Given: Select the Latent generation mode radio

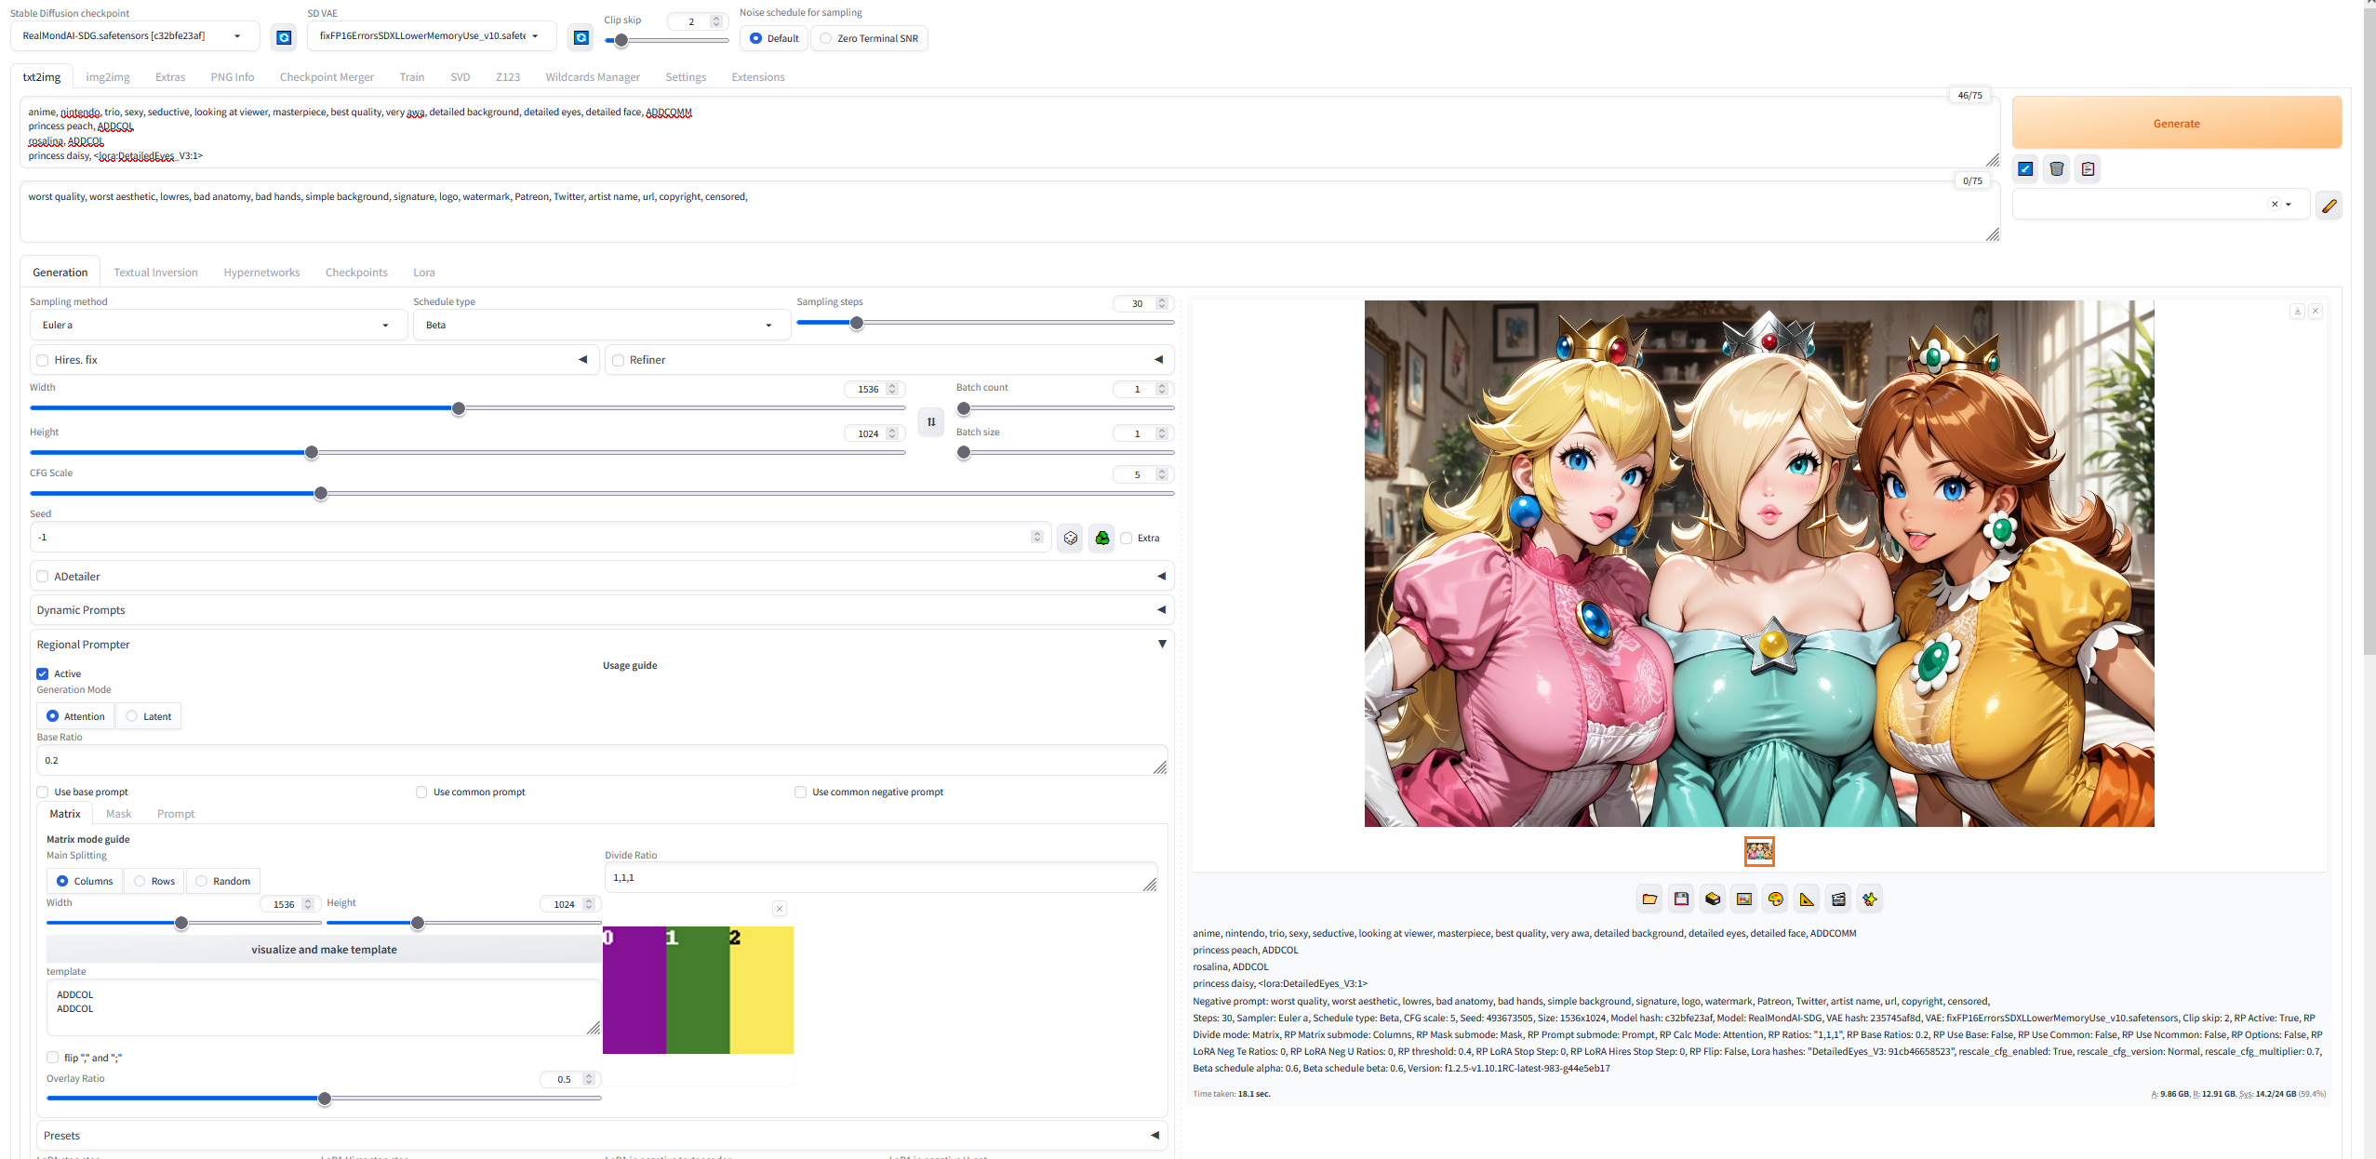Looking at the screenshot, I should 132,716.
